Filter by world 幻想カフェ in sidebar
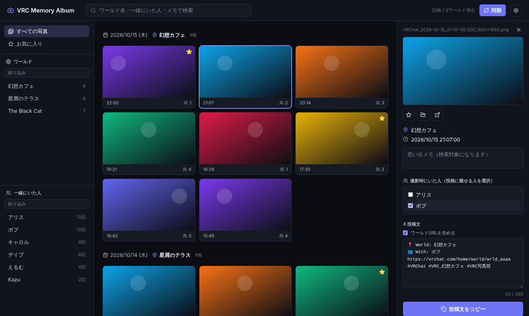 (x=47, y=86)
